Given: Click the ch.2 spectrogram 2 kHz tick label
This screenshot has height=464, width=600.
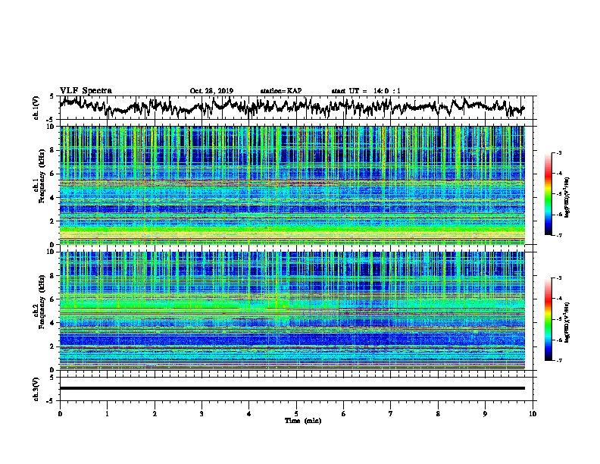Looking at the screenshot, I should (53, 346).
